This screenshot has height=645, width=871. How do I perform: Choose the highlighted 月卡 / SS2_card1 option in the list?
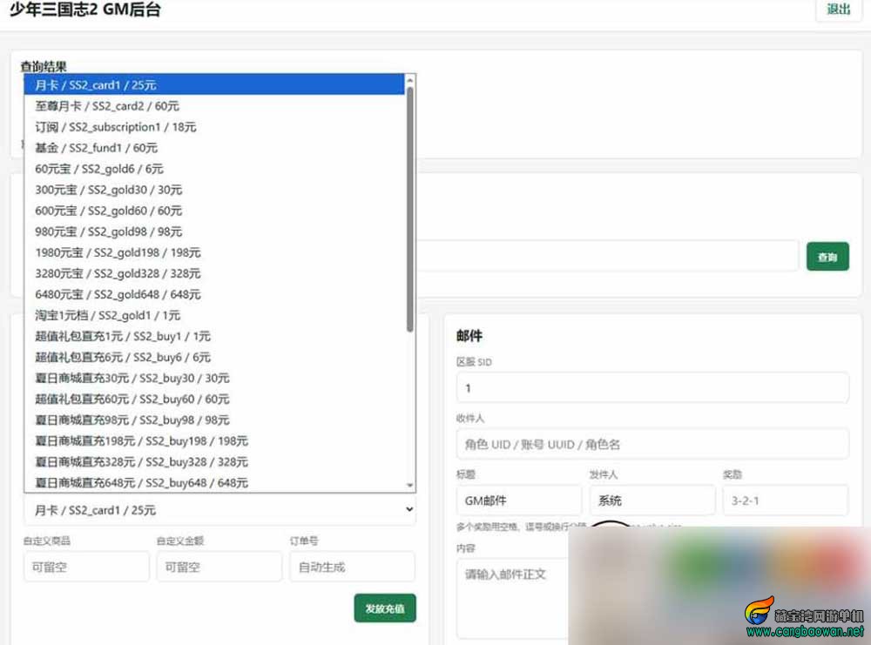(214, 85)
